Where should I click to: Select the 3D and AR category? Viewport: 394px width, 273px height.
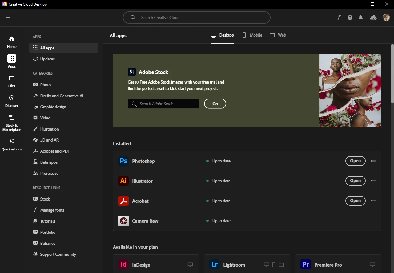coord(64,140)
